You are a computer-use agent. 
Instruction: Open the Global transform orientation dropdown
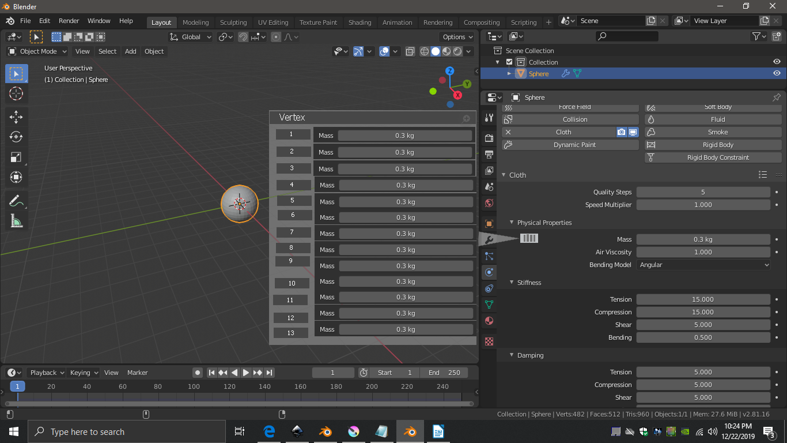191,37
